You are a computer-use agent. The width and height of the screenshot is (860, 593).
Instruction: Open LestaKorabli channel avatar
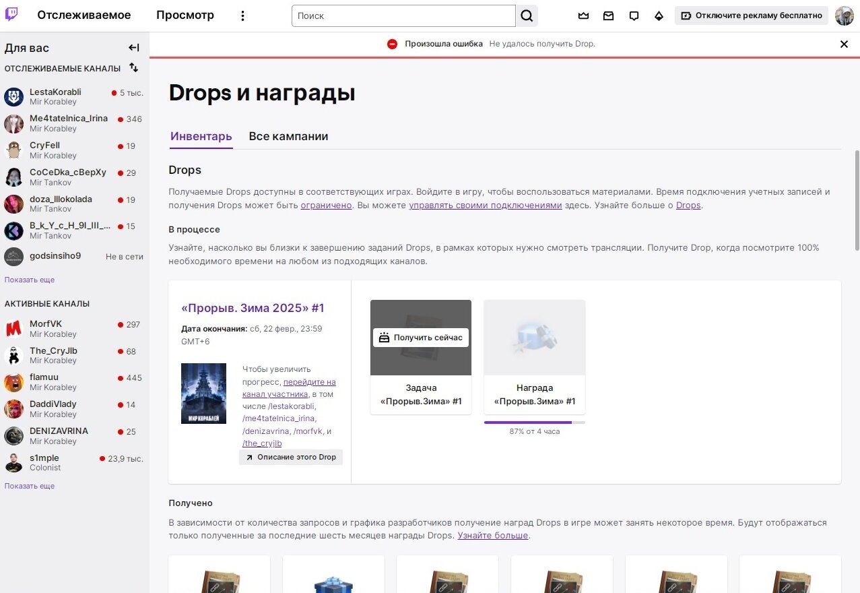click(14, 97)
